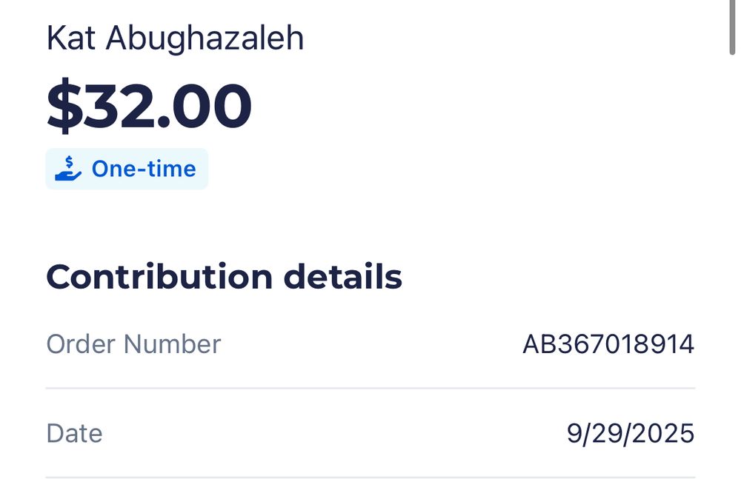Viewport: 741px width, 479px height.
Task: Click the dollar-in-hand One-time icon
Action: coord(67,169)
